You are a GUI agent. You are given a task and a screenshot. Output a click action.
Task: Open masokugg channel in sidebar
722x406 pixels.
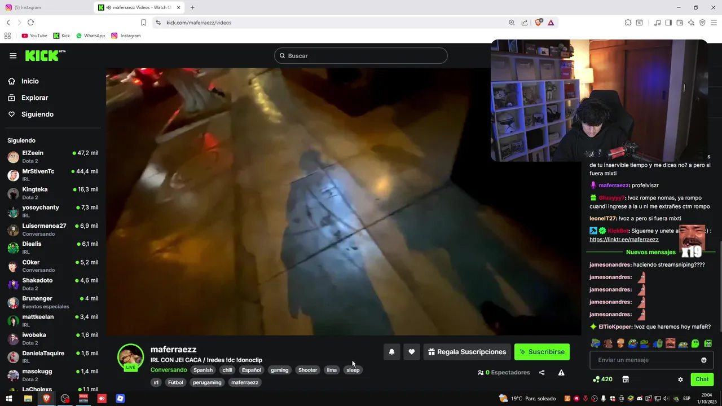tap(52, 375)
